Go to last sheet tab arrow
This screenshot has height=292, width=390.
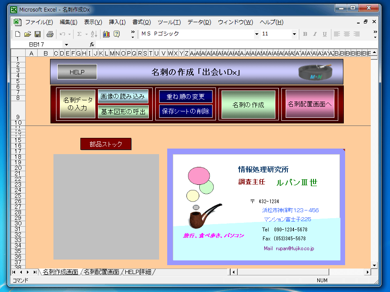pyautogui.click(x=35, y=272)
